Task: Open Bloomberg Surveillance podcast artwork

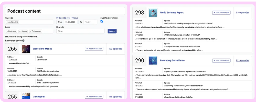Action: (153, 60)
